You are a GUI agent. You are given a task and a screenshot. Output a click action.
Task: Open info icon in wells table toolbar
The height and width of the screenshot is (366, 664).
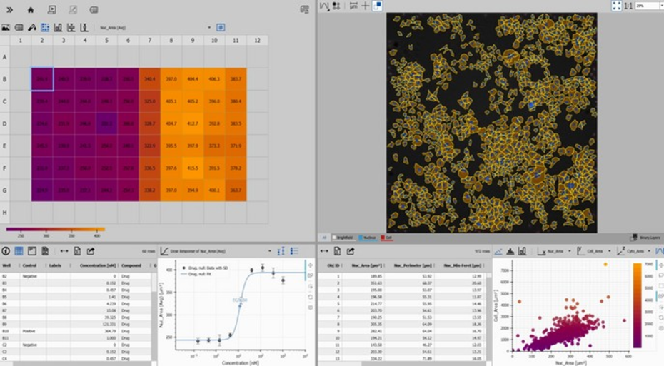[6, 251]
